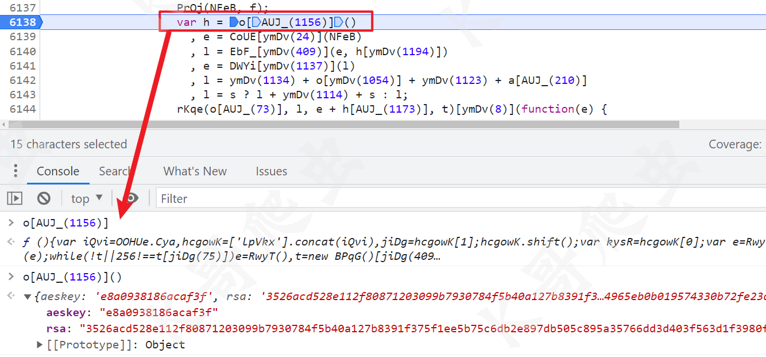Click the rsa property value string
Viewport: 766px width, 357px height.
[422, 329]
